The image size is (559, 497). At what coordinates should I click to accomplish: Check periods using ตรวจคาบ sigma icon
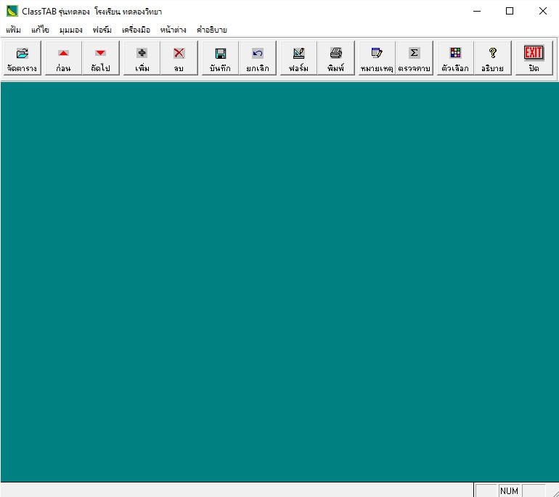point(414,58)
